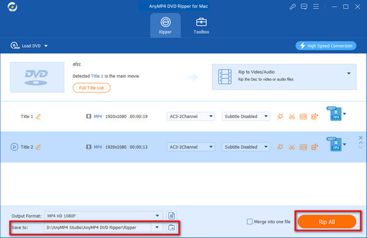Click the Load DVD button
Screen dimensions: 367x238
26,46
